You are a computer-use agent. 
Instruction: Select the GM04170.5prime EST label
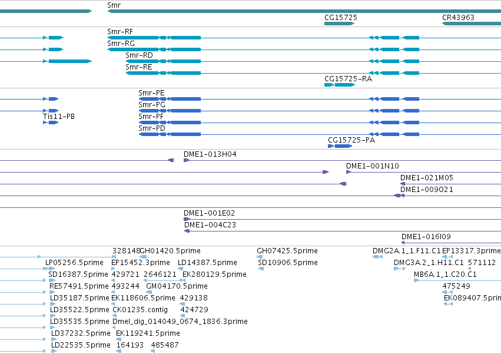[177, 286]
